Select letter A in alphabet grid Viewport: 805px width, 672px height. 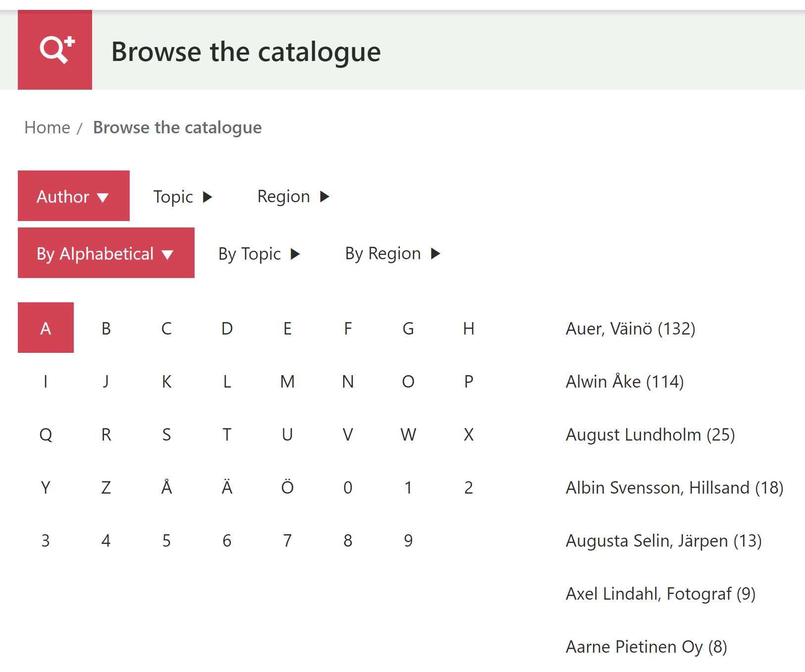click(46, 328)
